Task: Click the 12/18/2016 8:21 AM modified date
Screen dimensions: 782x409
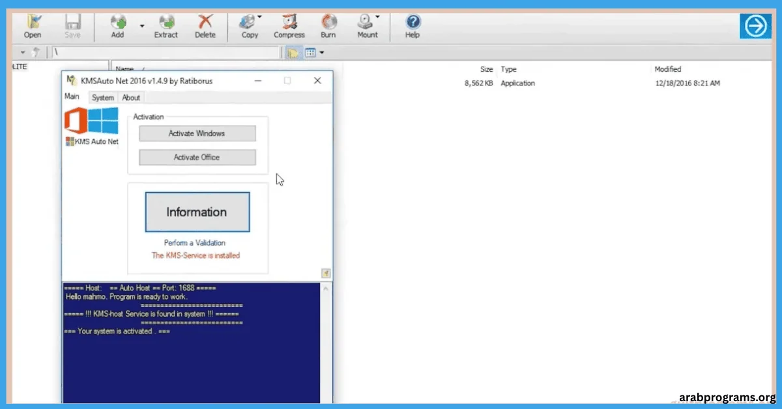Action: pos(687,83)
